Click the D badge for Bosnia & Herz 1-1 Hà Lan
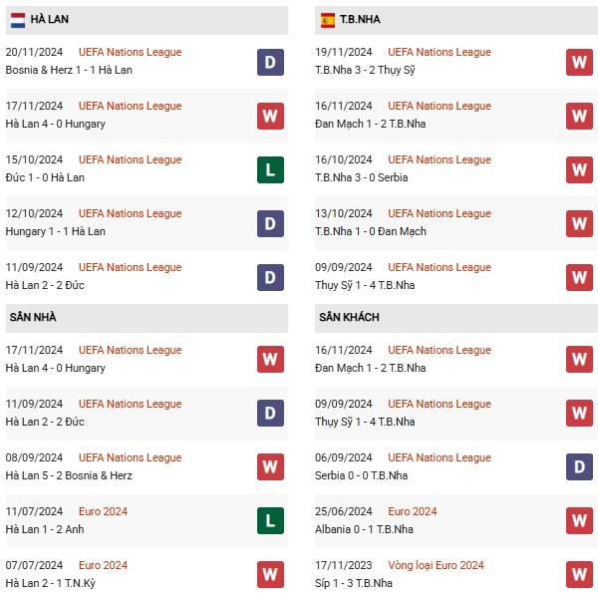The image size is (598, 594). [x=270, y=62]
